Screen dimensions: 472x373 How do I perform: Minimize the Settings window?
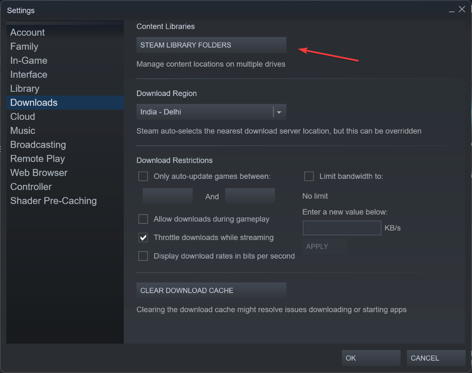point(452,10)
